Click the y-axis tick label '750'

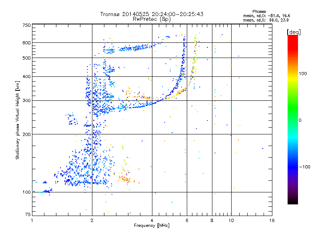(x=26, y=25)
